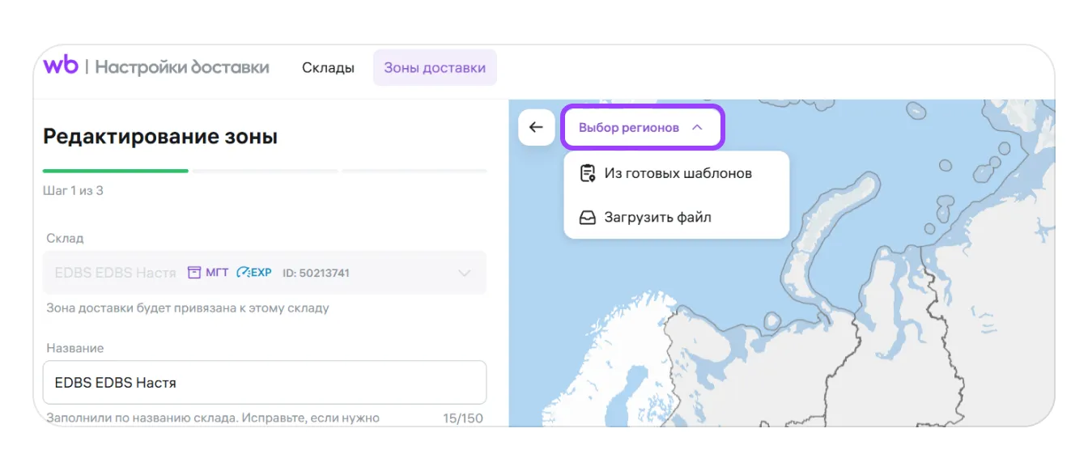Select Загрузить файл menu option

click(x=677, y=217)
